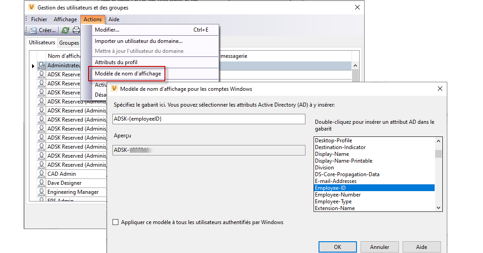Viewport: 483px width, 253px height.
Task: Click attribute list scroll down arrow
Action: [x=438, y=208]
